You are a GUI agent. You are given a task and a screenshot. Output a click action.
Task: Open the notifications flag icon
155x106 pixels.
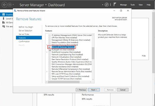pos(115,4)
